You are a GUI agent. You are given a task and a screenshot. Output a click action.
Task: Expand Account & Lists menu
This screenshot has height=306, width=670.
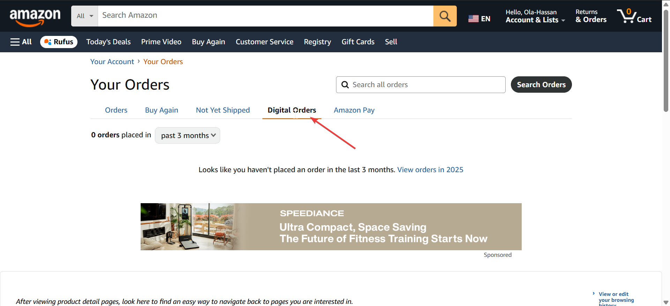tap(535, 16)
